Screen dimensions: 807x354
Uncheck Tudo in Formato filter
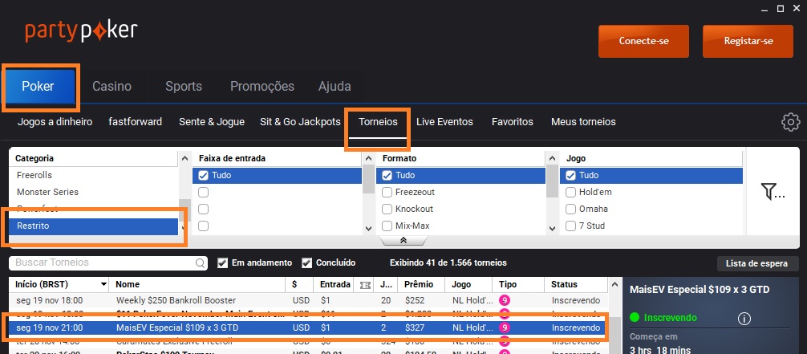387,175
